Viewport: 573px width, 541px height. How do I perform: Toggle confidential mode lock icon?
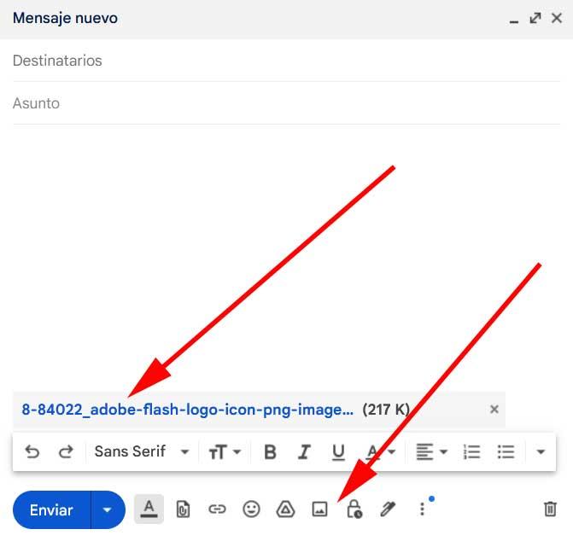(x=354, y=509)
